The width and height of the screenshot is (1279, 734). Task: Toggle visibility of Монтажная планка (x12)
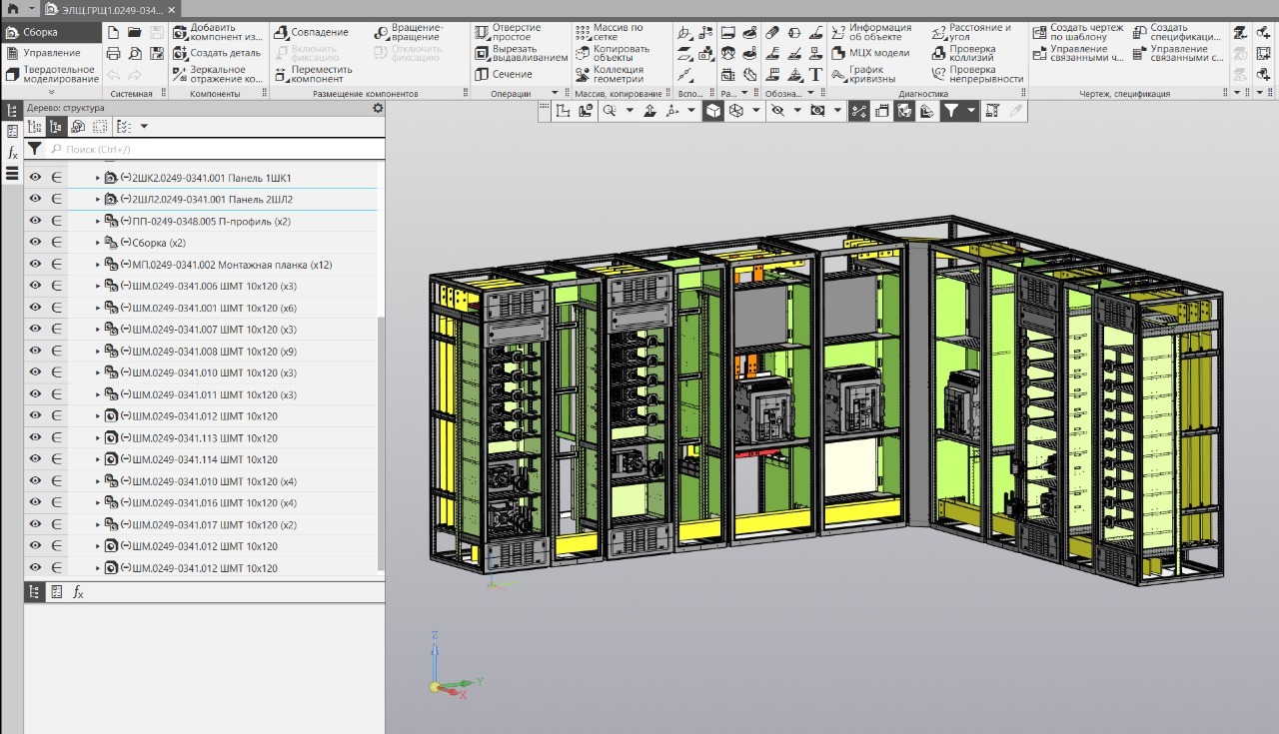[x=35, y=265]
